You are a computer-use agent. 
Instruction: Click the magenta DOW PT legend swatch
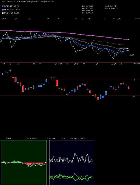tap(3, 13)
